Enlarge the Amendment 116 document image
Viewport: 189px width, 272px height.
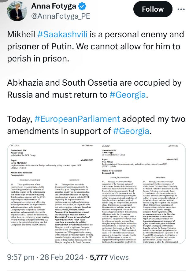[51, 192]
